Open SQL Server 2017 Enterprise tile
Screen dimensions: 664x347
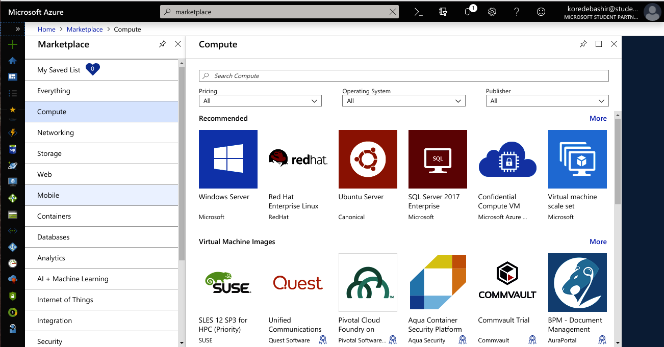tap(438, 175)
